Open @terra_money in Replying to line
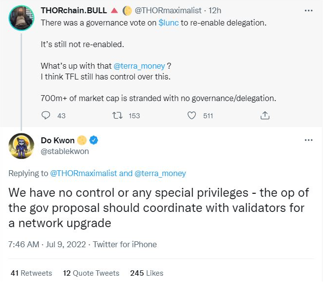Screen dimensions: 330x285 coord(160,173)
